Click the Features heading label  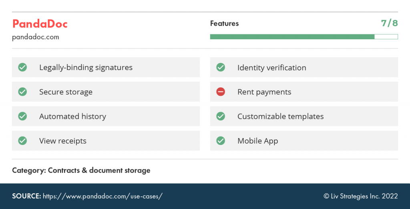tap(224, 24)
